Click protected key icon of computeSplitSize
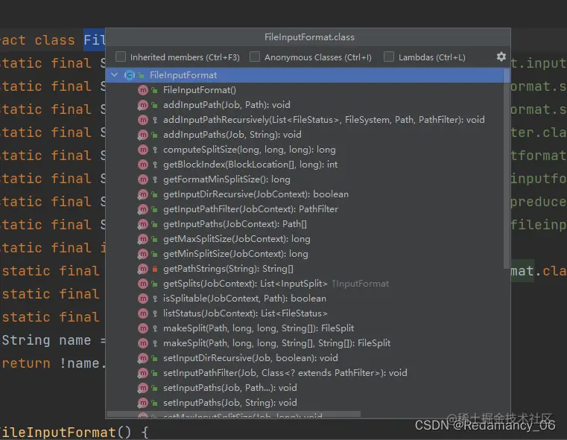The width and height of the screenshot is (567, 440). coord(155,150)
